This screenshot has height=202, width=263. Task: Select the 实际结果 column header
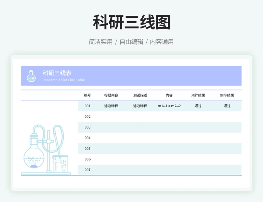tap(227, 95)
